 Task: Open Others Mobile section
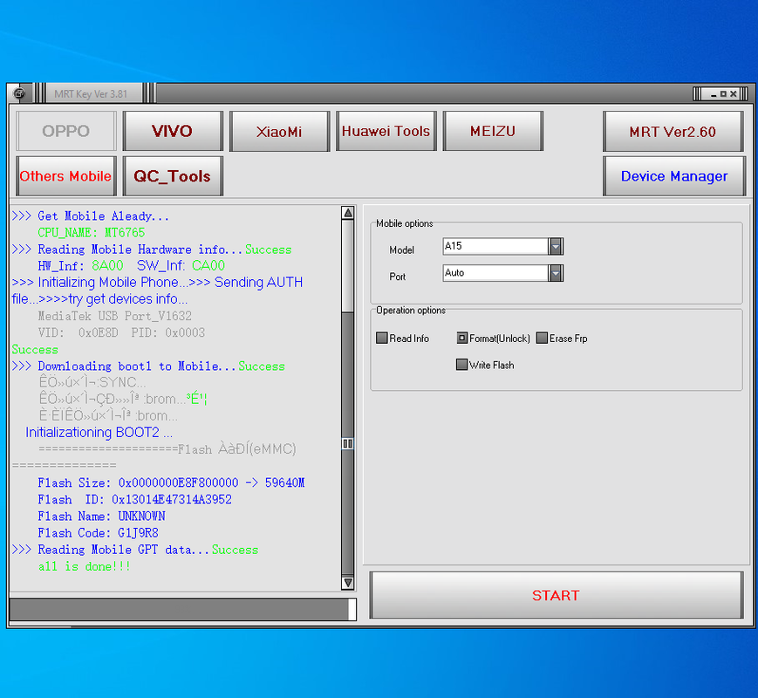[66, 176]
